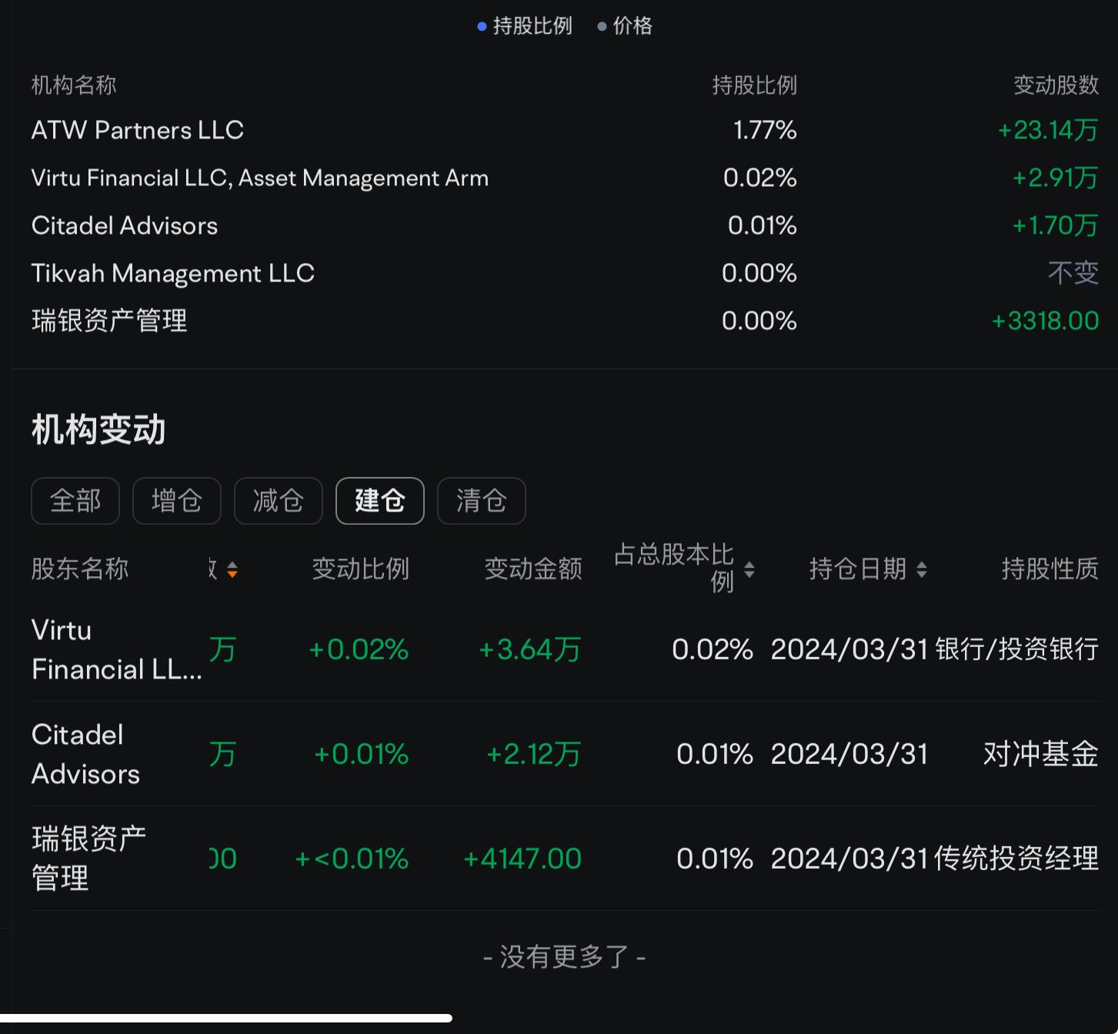Image resolution: width=1118 pixels, height=1034 pixels.
Task: Click the +4147.00 change amount
Action: click(522, 859)
